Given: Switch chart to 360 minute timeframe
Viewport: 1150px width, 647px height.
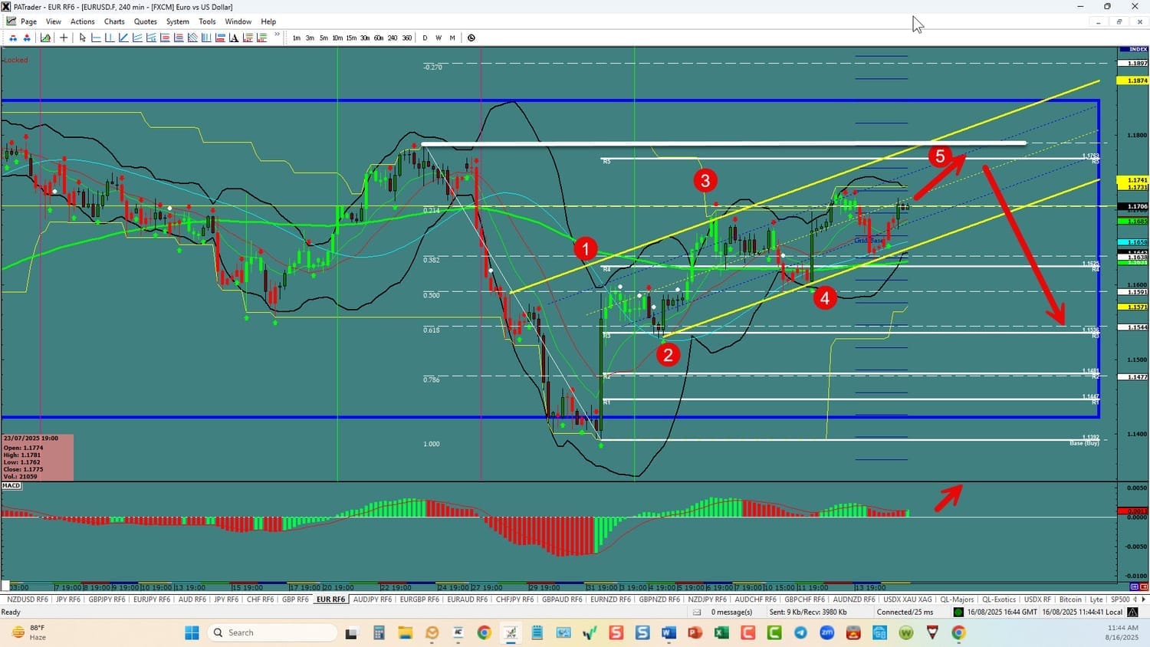Looking at the screenshot, I should point(406,38).
